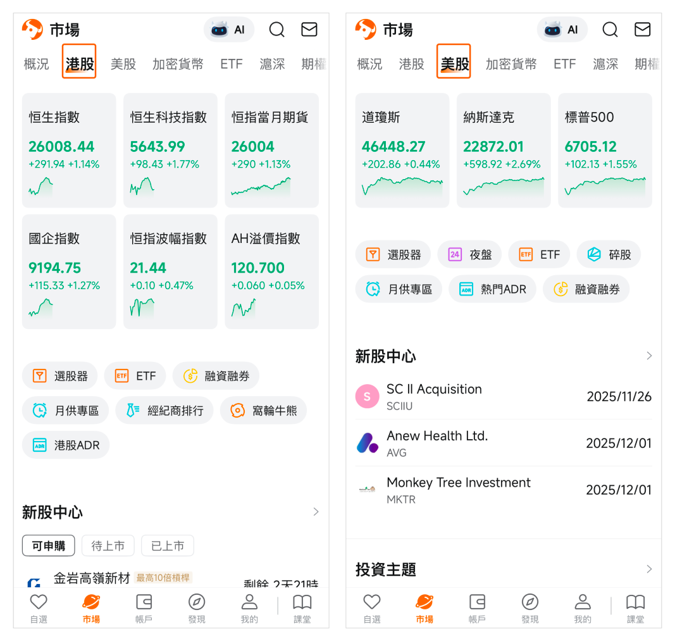Expand 新股中心 arrow above the 可申購 filter
This screenshot has width=675, height=641.
[316, 512]
